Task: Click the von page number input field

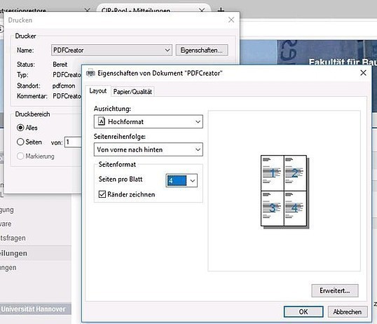Action: tap(73, 142)
